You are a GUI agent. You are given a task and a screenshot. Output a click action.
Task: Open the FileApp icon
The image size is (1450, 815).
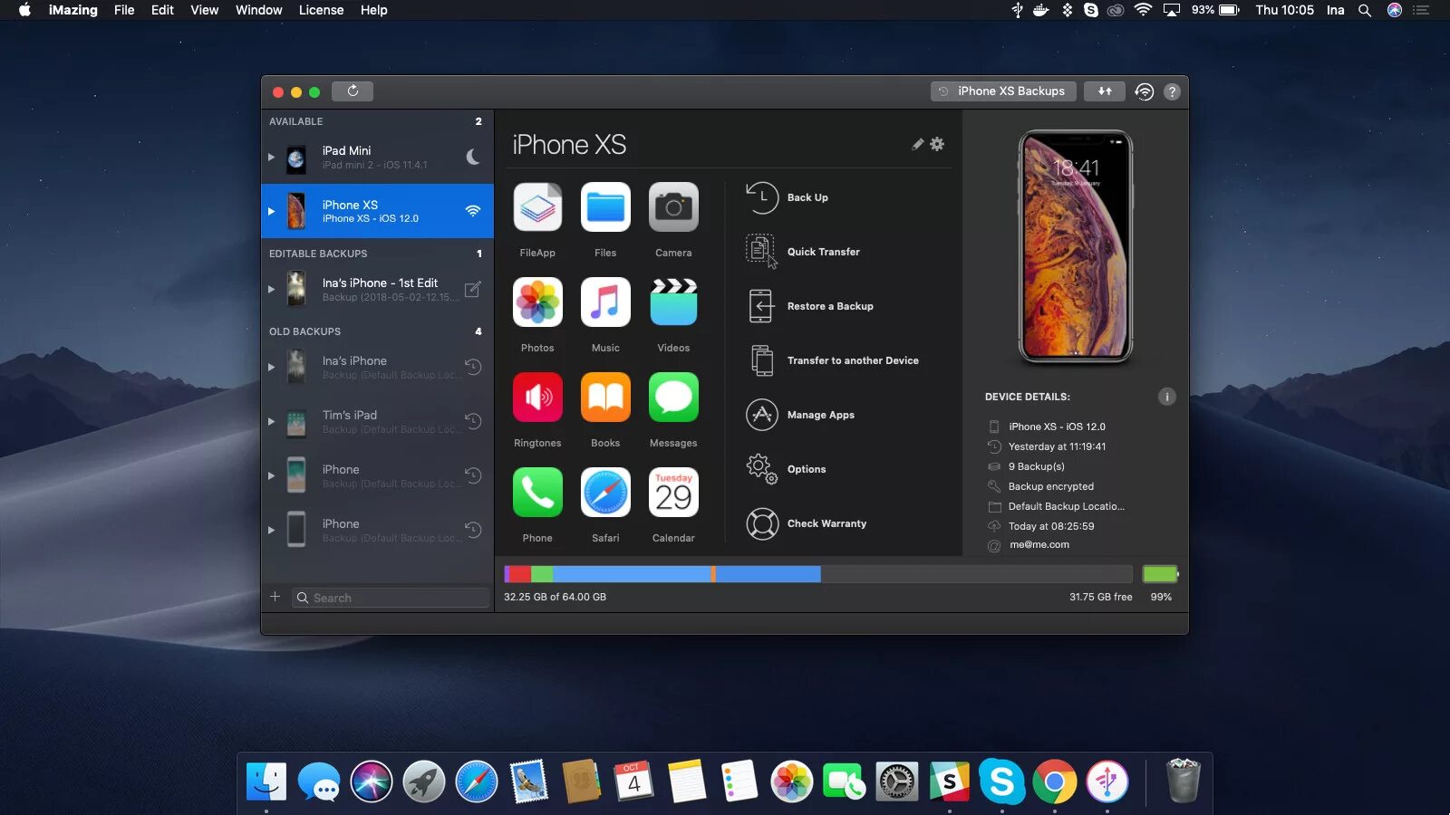coord(537,207)
